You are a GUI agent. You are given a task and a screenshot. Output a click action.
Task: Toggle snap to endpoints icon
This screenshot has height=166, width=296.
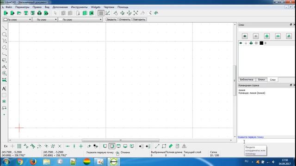[26, 146]
